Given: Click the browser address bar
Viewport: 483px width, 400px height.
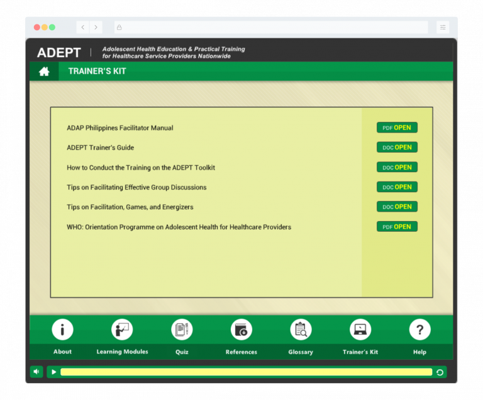Looking at the screenshot, I should point(270,28).
